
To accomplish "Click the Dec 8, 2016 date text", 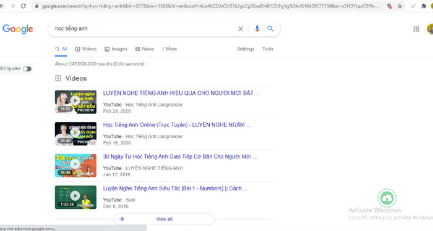I will tap(116, 206).
